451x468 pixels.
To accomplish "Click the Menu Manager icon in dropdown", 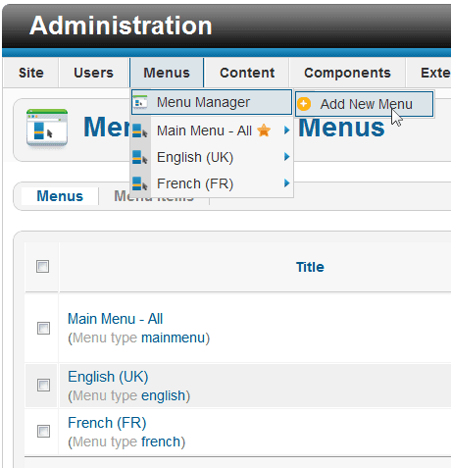I will click(140, 102).
